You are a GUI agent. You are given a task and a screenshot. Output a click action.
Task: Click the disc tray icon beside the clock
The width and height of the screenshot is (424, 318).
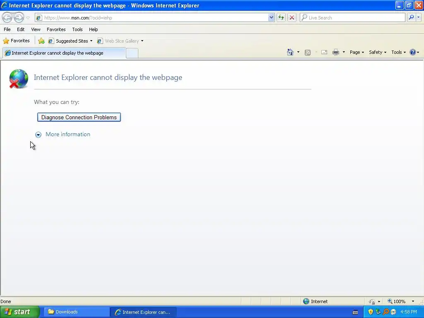click(x=393, y=312)
